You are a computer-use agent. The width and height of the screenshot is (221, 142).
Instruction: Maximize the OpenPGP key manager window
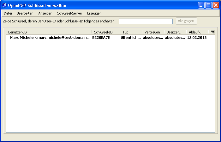208,5
